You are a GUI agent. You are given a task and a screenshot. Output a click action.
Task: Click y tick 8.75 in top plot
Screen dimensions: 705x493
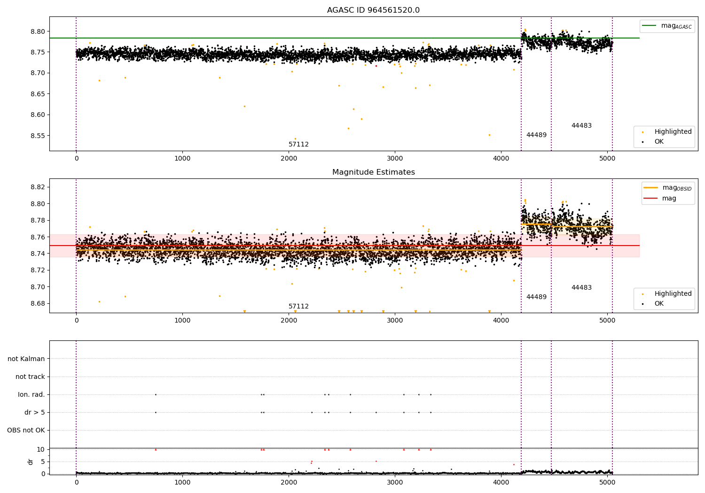click(38, 52)
